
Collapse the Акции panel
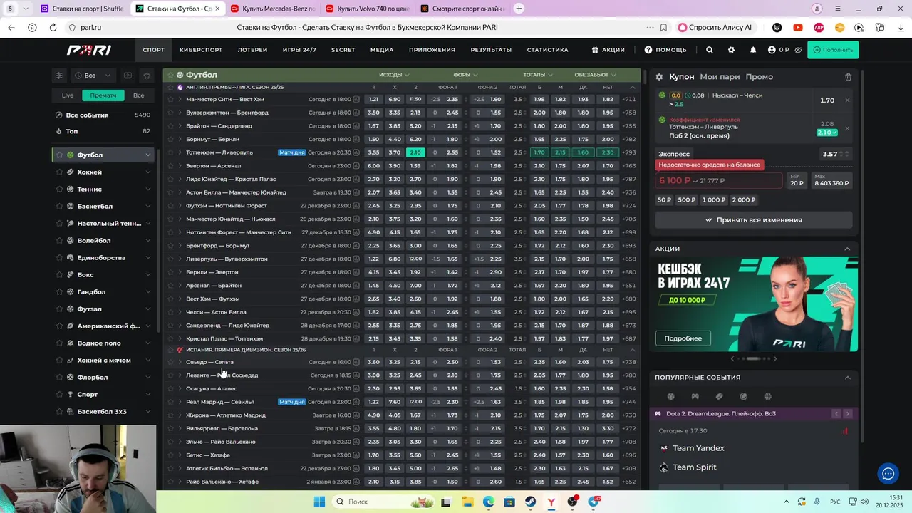point(847,249)
